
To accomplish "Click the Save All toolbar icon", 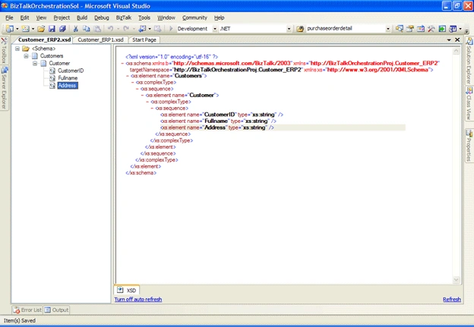I will coord(62,29).
